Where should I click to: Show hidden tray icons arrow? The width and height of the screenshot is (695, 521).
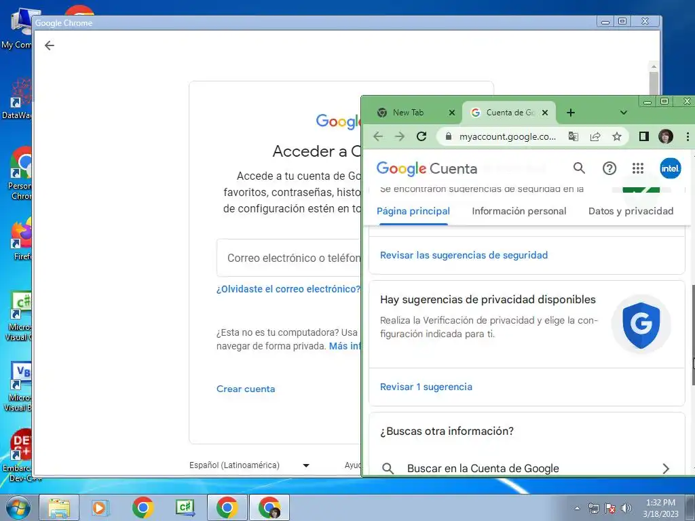coord(577,508)
